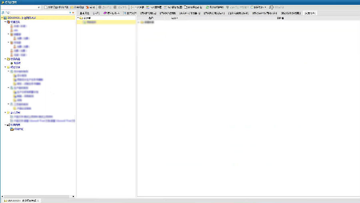The image size is (360, 203).
Task: Collapse the project plan node in left tree
Action: (x=5, y=67)
